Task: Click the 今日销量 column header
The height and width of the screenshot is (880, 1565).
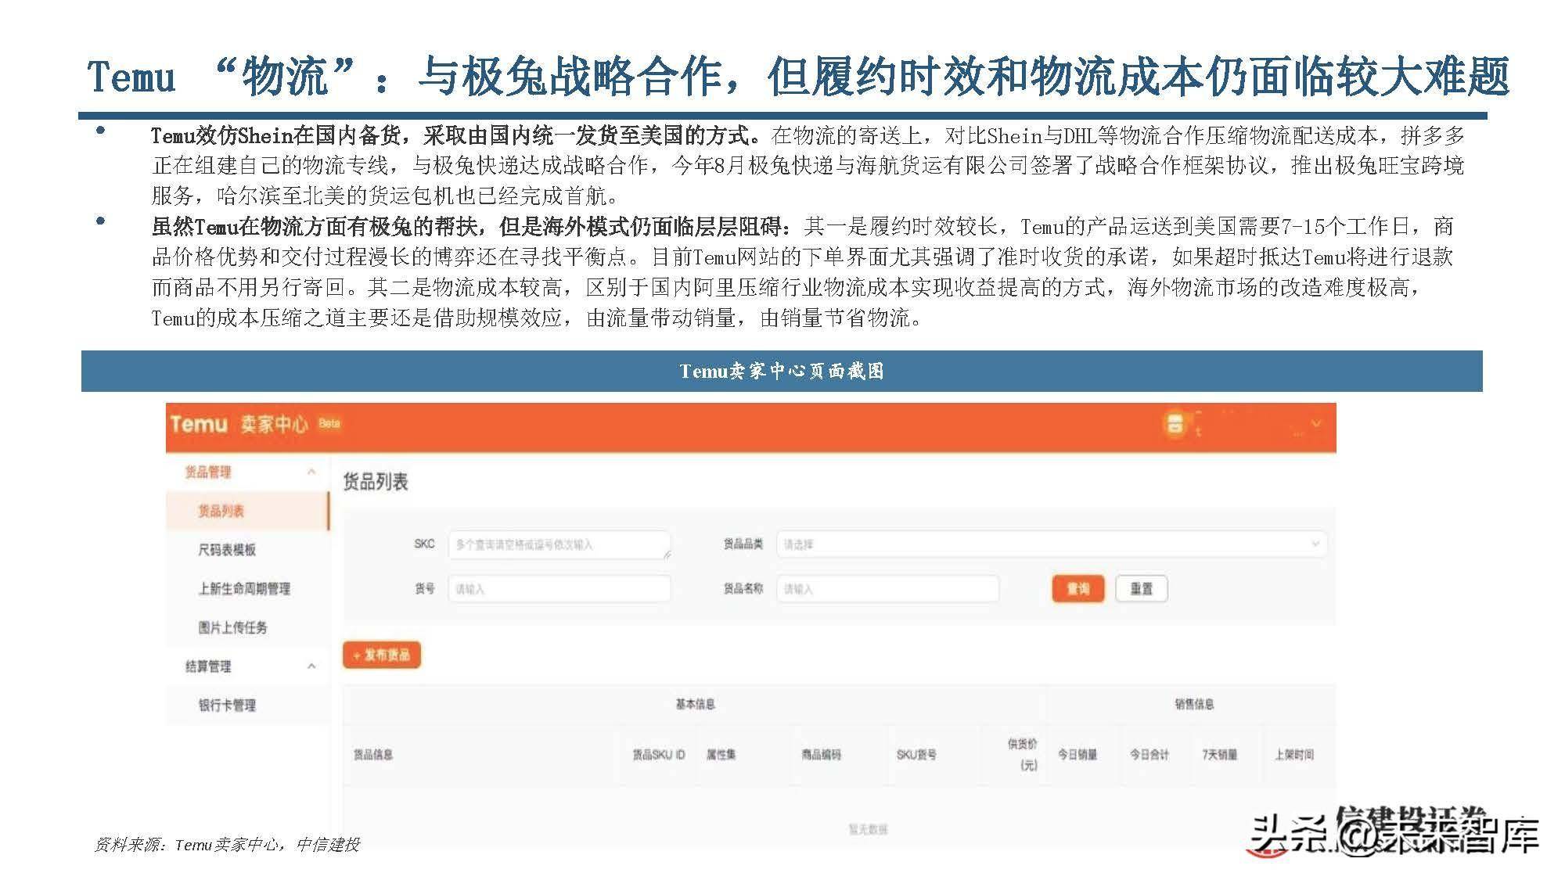Action: (x=1078, y=755)
